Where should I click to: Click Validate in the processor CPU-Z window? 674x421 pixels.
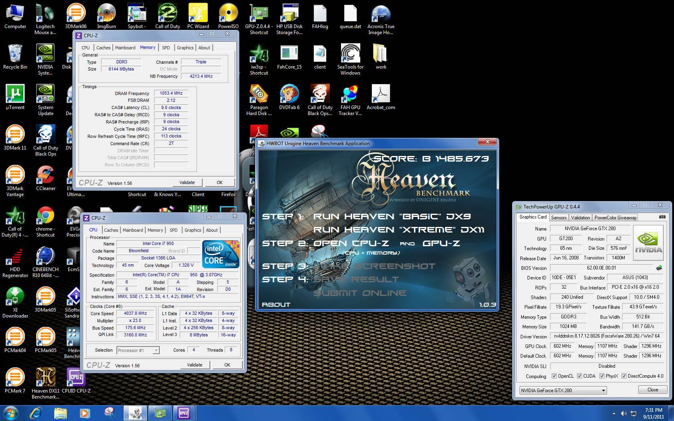pos(195,365)
